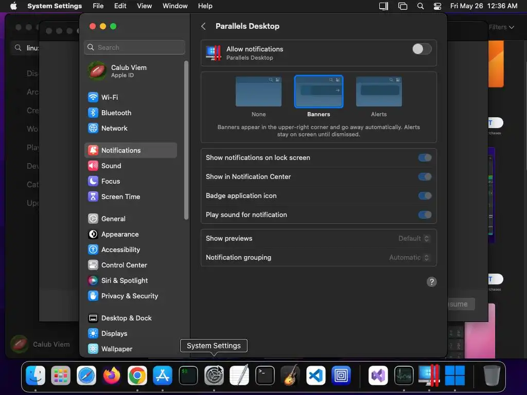The width and height of the screenshot is (527, 395).
Task: Toggle Show notifications on lock screen
Action: (x=425, y=158)
